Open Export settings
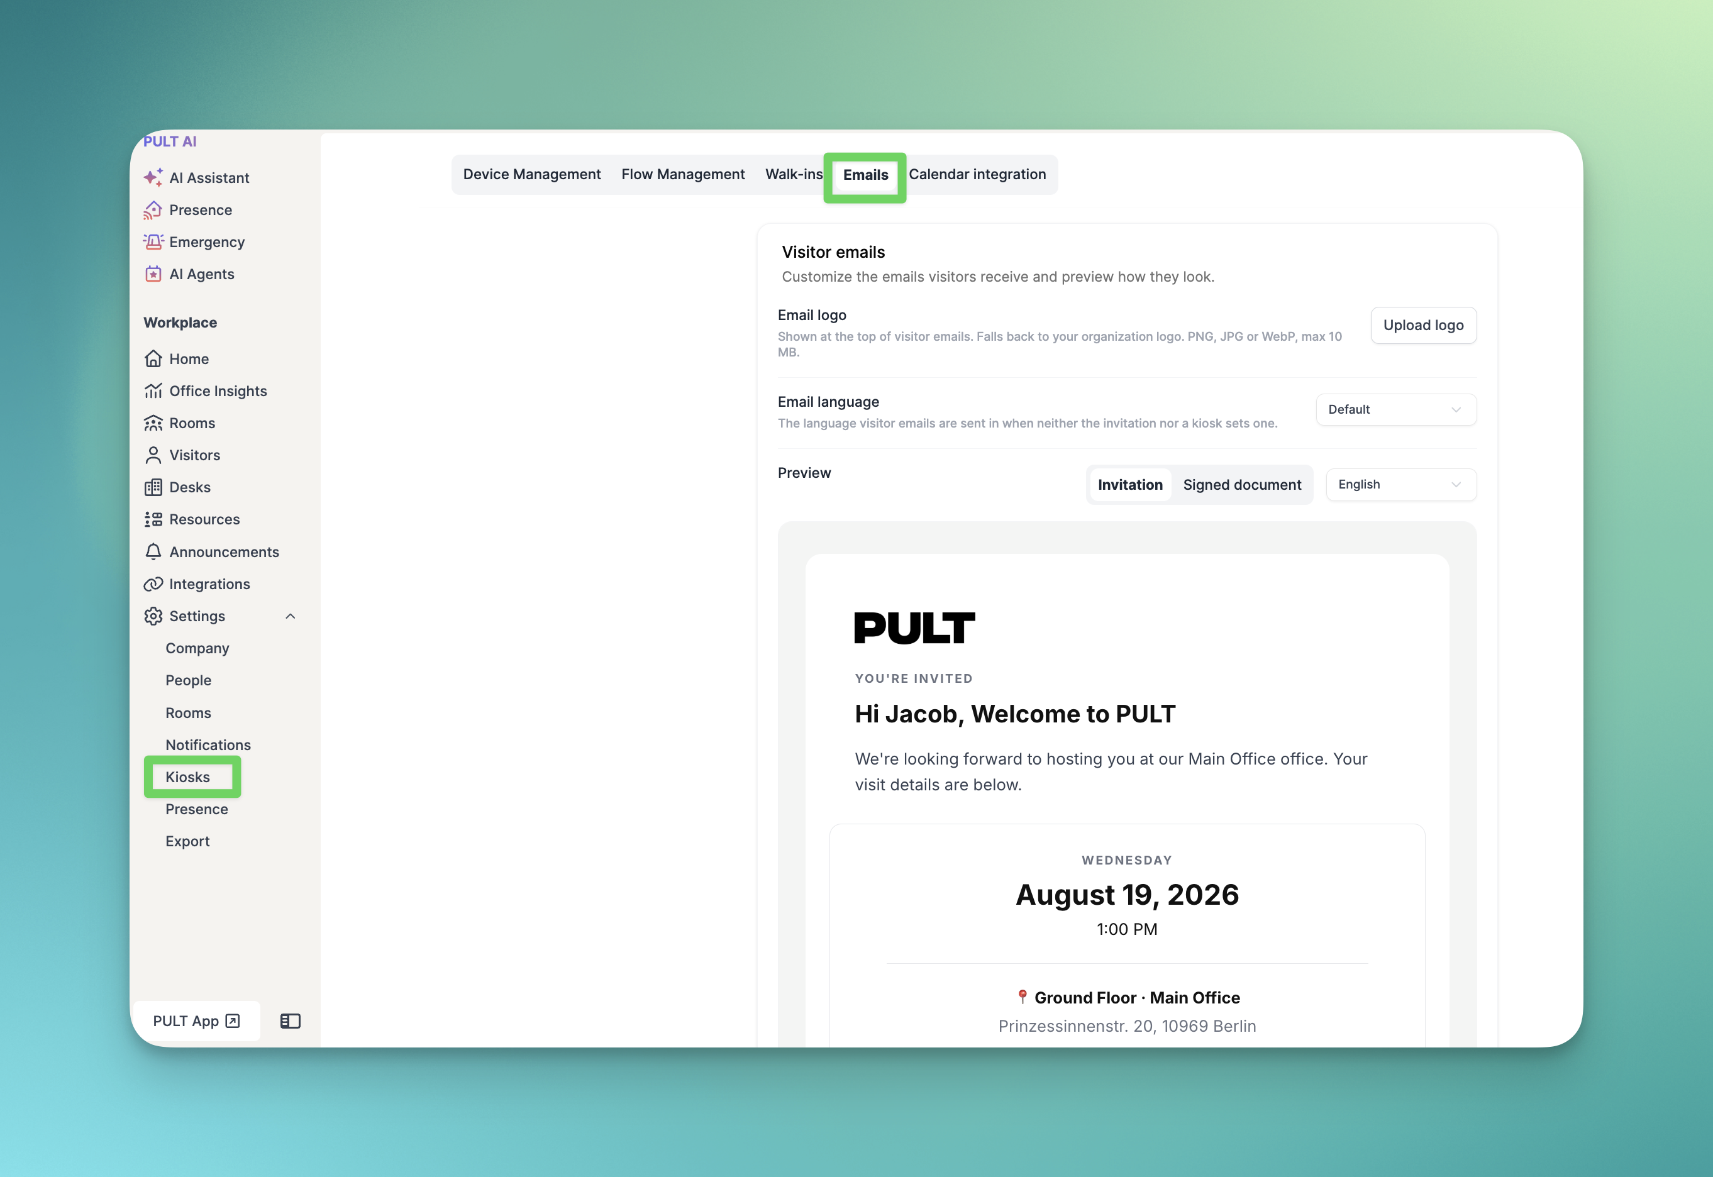 [187, 841]
